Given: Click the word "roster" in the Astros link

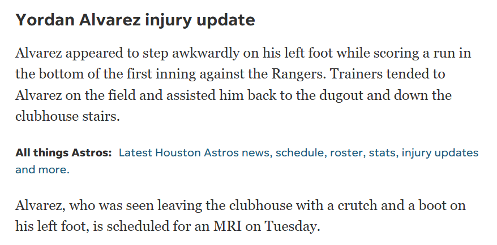Looking at the screenshot, I should pyautogui.click(x=346, y=153).
